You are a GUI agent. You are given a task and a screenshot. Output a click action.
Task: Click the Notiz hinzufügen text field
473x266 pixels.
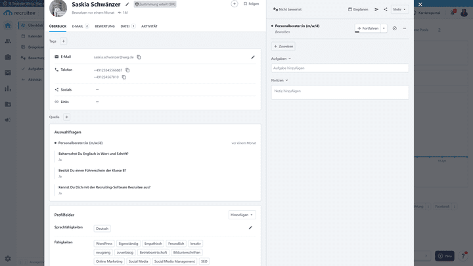click(340, 93)
